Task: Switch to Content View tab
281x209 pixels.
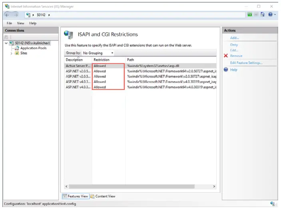Action: [x=103, y=196]
